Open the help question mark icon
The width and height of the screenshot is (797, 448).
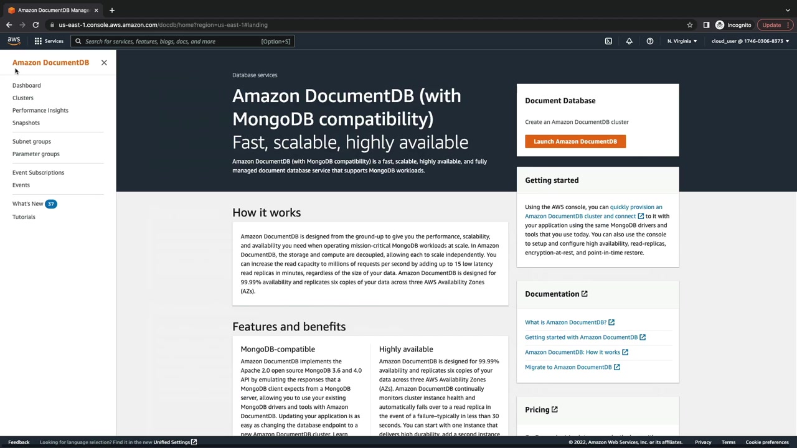[649, 41]
